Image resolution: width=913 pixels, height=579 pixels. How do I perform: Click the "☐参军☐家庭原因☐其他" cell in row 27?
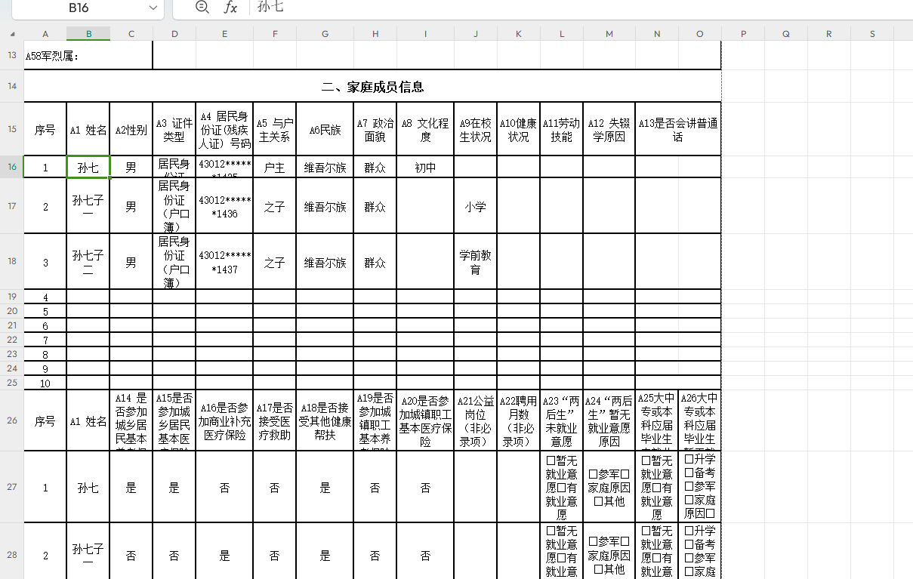pyautogui.click(x=609, y=488)
